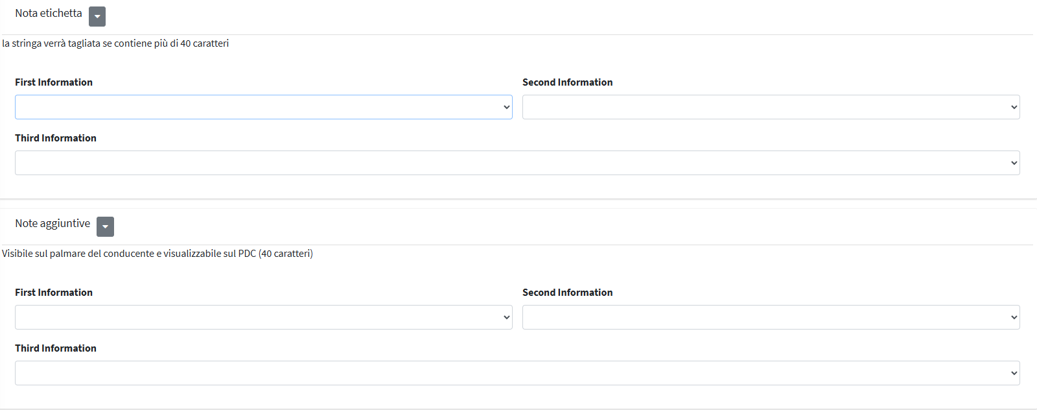Click Third Information label in Nota etichetta section
The height and width of the screenshot is (410, 1037).
click(56, 138)
